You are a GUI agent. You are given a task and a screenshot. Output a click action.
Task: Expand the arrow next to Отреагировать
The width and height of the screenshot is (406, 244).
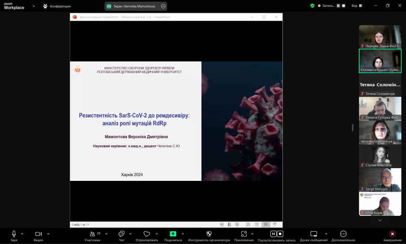click(157, 234)
